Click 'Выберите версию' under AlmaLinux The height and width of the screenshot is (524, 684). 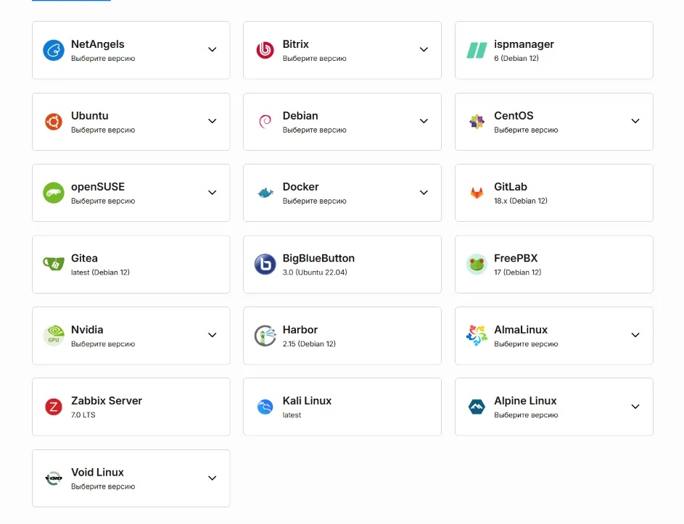[x=526, y=344]
